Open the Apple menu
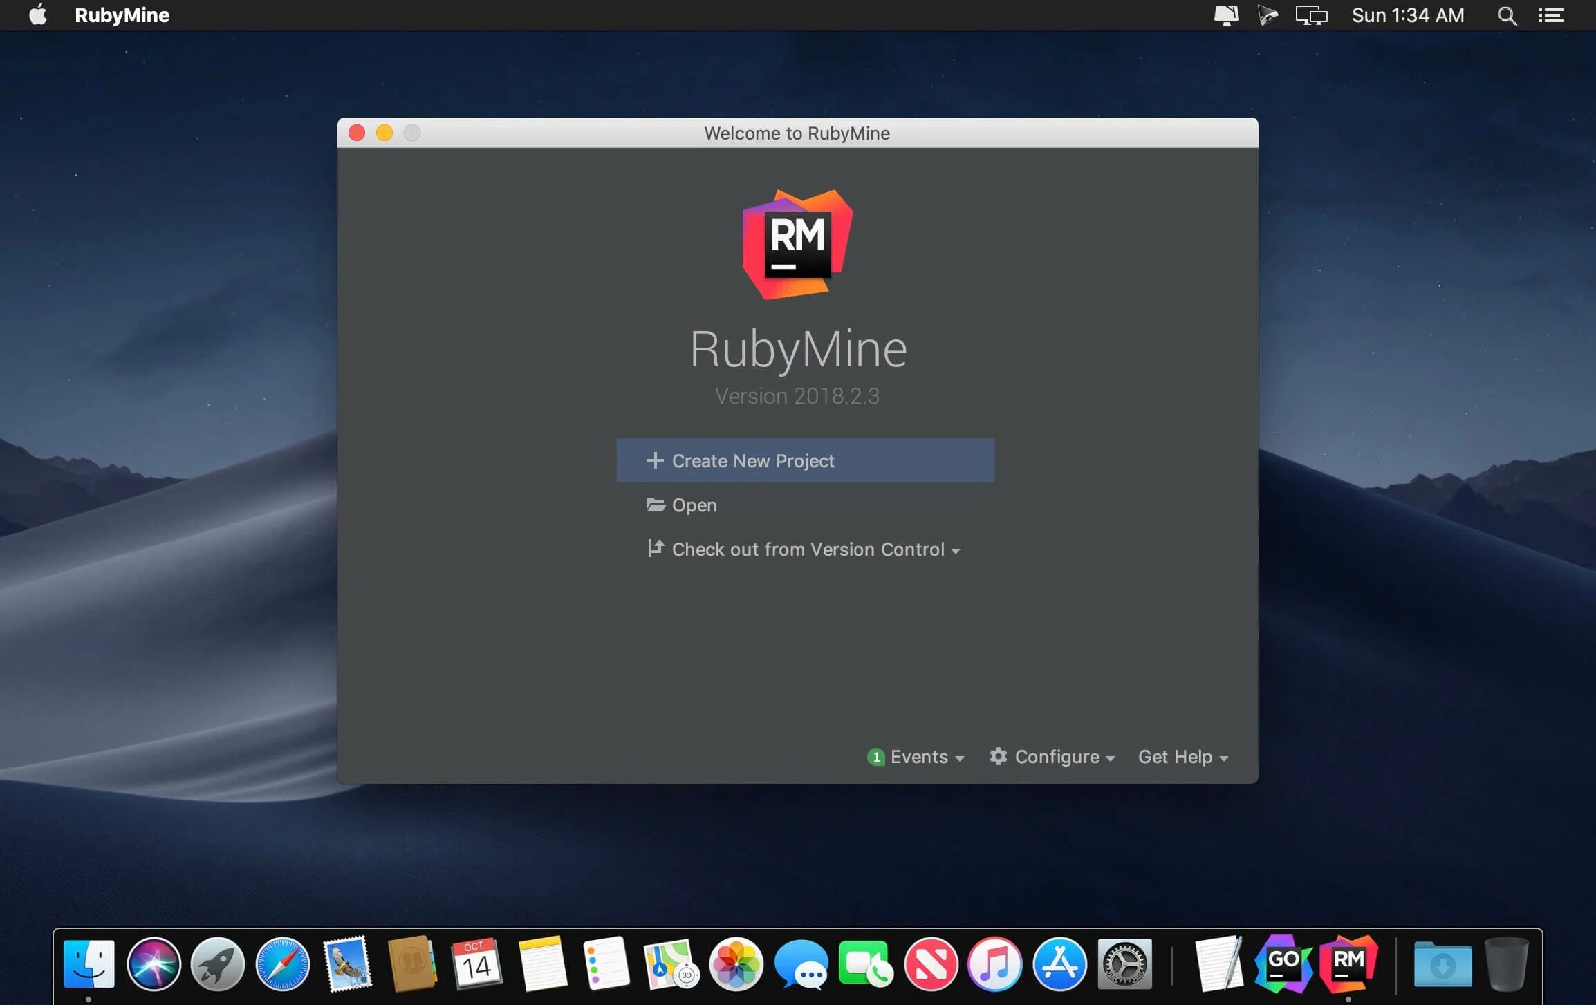Image resolution: width=1596 pixels, height=1005 pixels. [38, 15]
